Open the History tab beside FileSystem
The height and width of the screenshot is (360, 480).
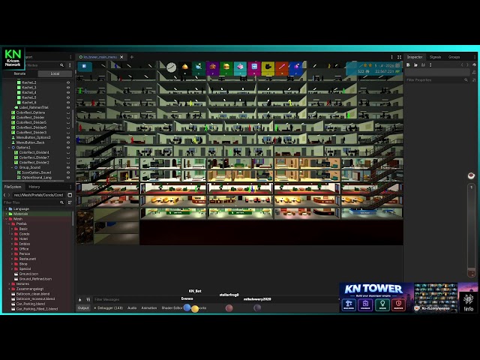pyautogui.click(x=34, y=187)
